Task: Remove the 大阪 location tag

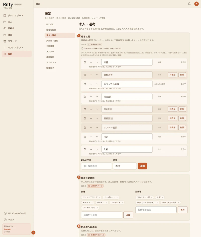Action: [x=162, y=197]
